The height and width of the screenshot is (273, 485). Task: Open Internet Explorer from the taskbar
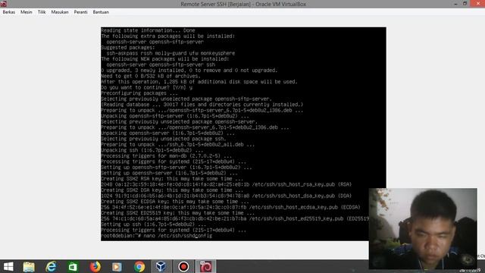[x=51, y=266]
